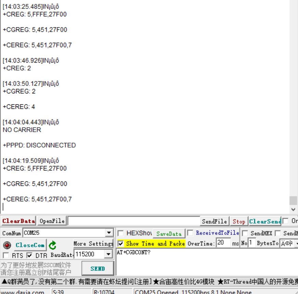
Task: Click the SEND button
Action: point(98,268)
